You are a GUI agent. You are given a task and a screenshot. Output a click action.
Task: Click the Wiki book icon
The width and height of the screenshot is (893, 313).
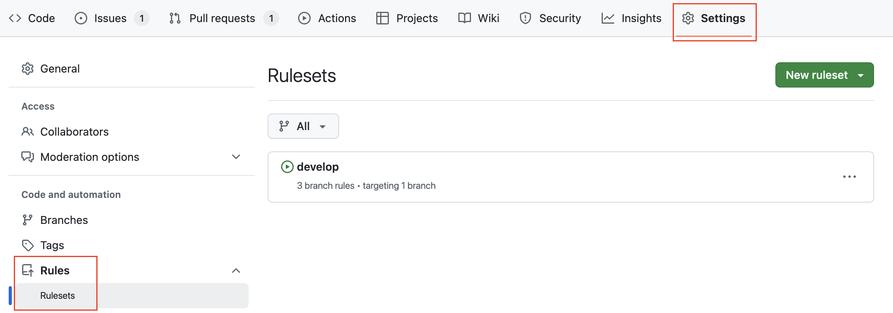point(465,18)
